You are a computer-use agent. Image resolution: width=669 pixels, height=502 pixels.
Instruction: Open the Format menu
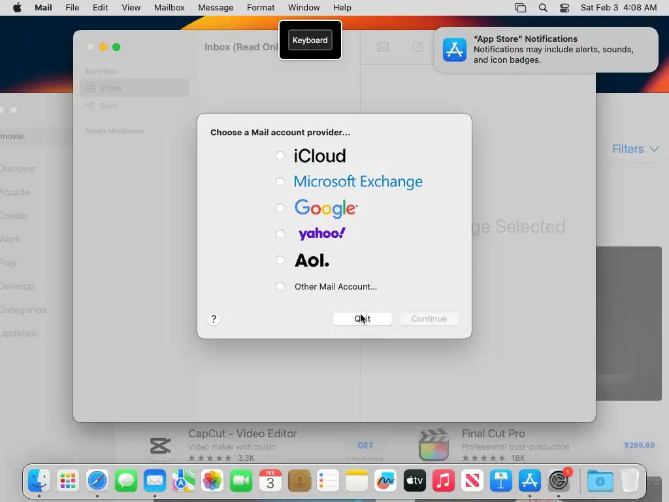[x=261, y=8]
